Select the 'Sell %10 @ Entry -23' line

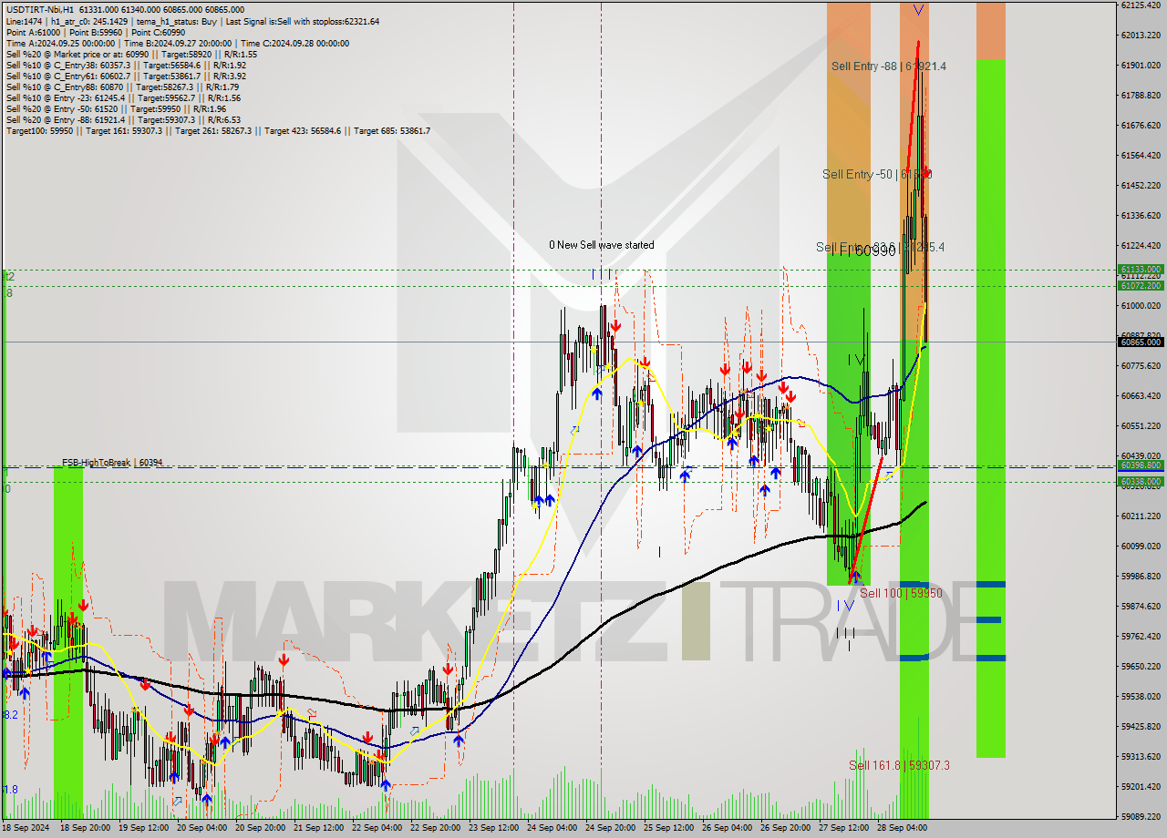tap(123, 97)
